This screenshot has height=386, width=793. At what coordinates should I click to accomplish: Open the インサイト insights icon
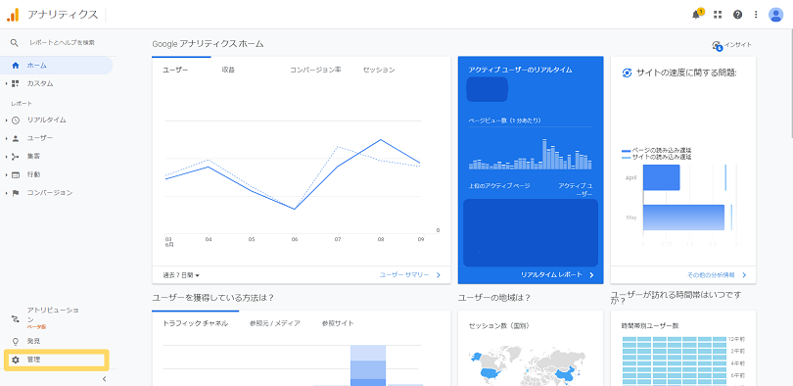point(717,45)
